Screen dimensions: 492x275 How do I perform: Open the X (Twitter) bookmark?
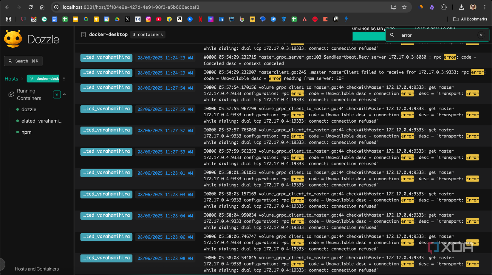128,19
